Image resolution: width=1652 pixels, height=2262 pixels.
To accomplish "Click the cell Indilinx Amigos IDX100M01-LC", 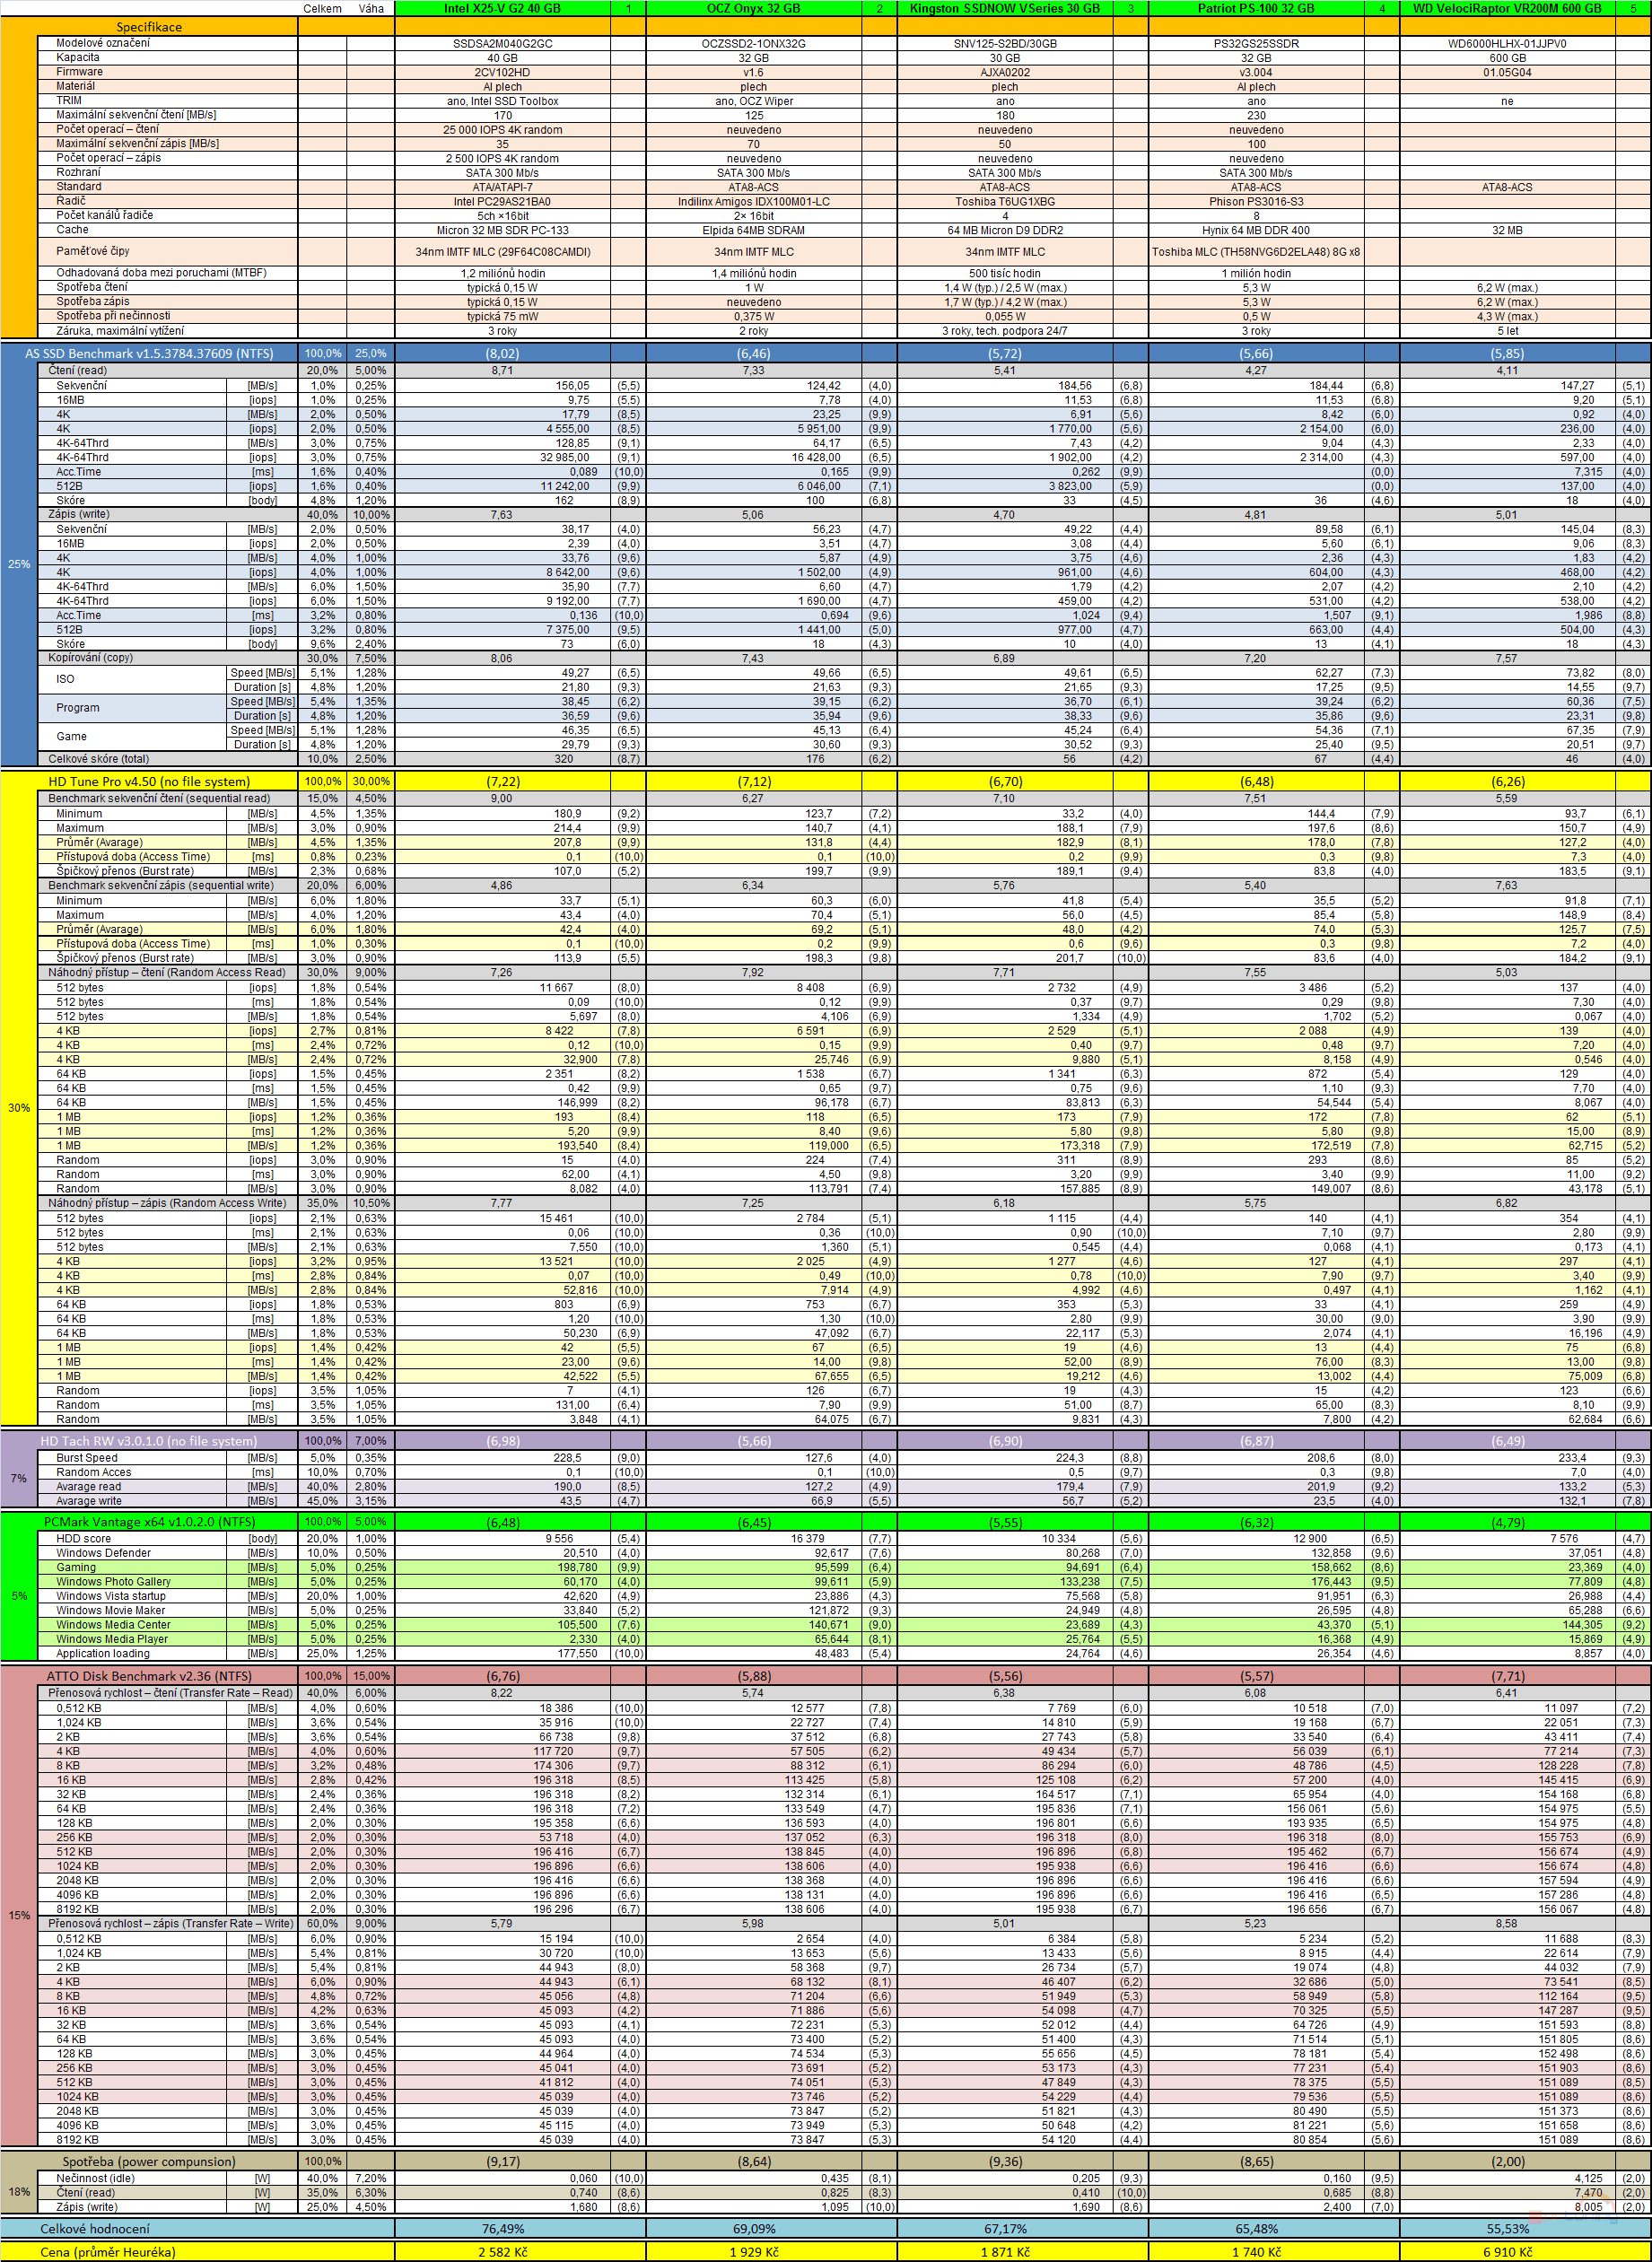I will click(x=753, y=202).
